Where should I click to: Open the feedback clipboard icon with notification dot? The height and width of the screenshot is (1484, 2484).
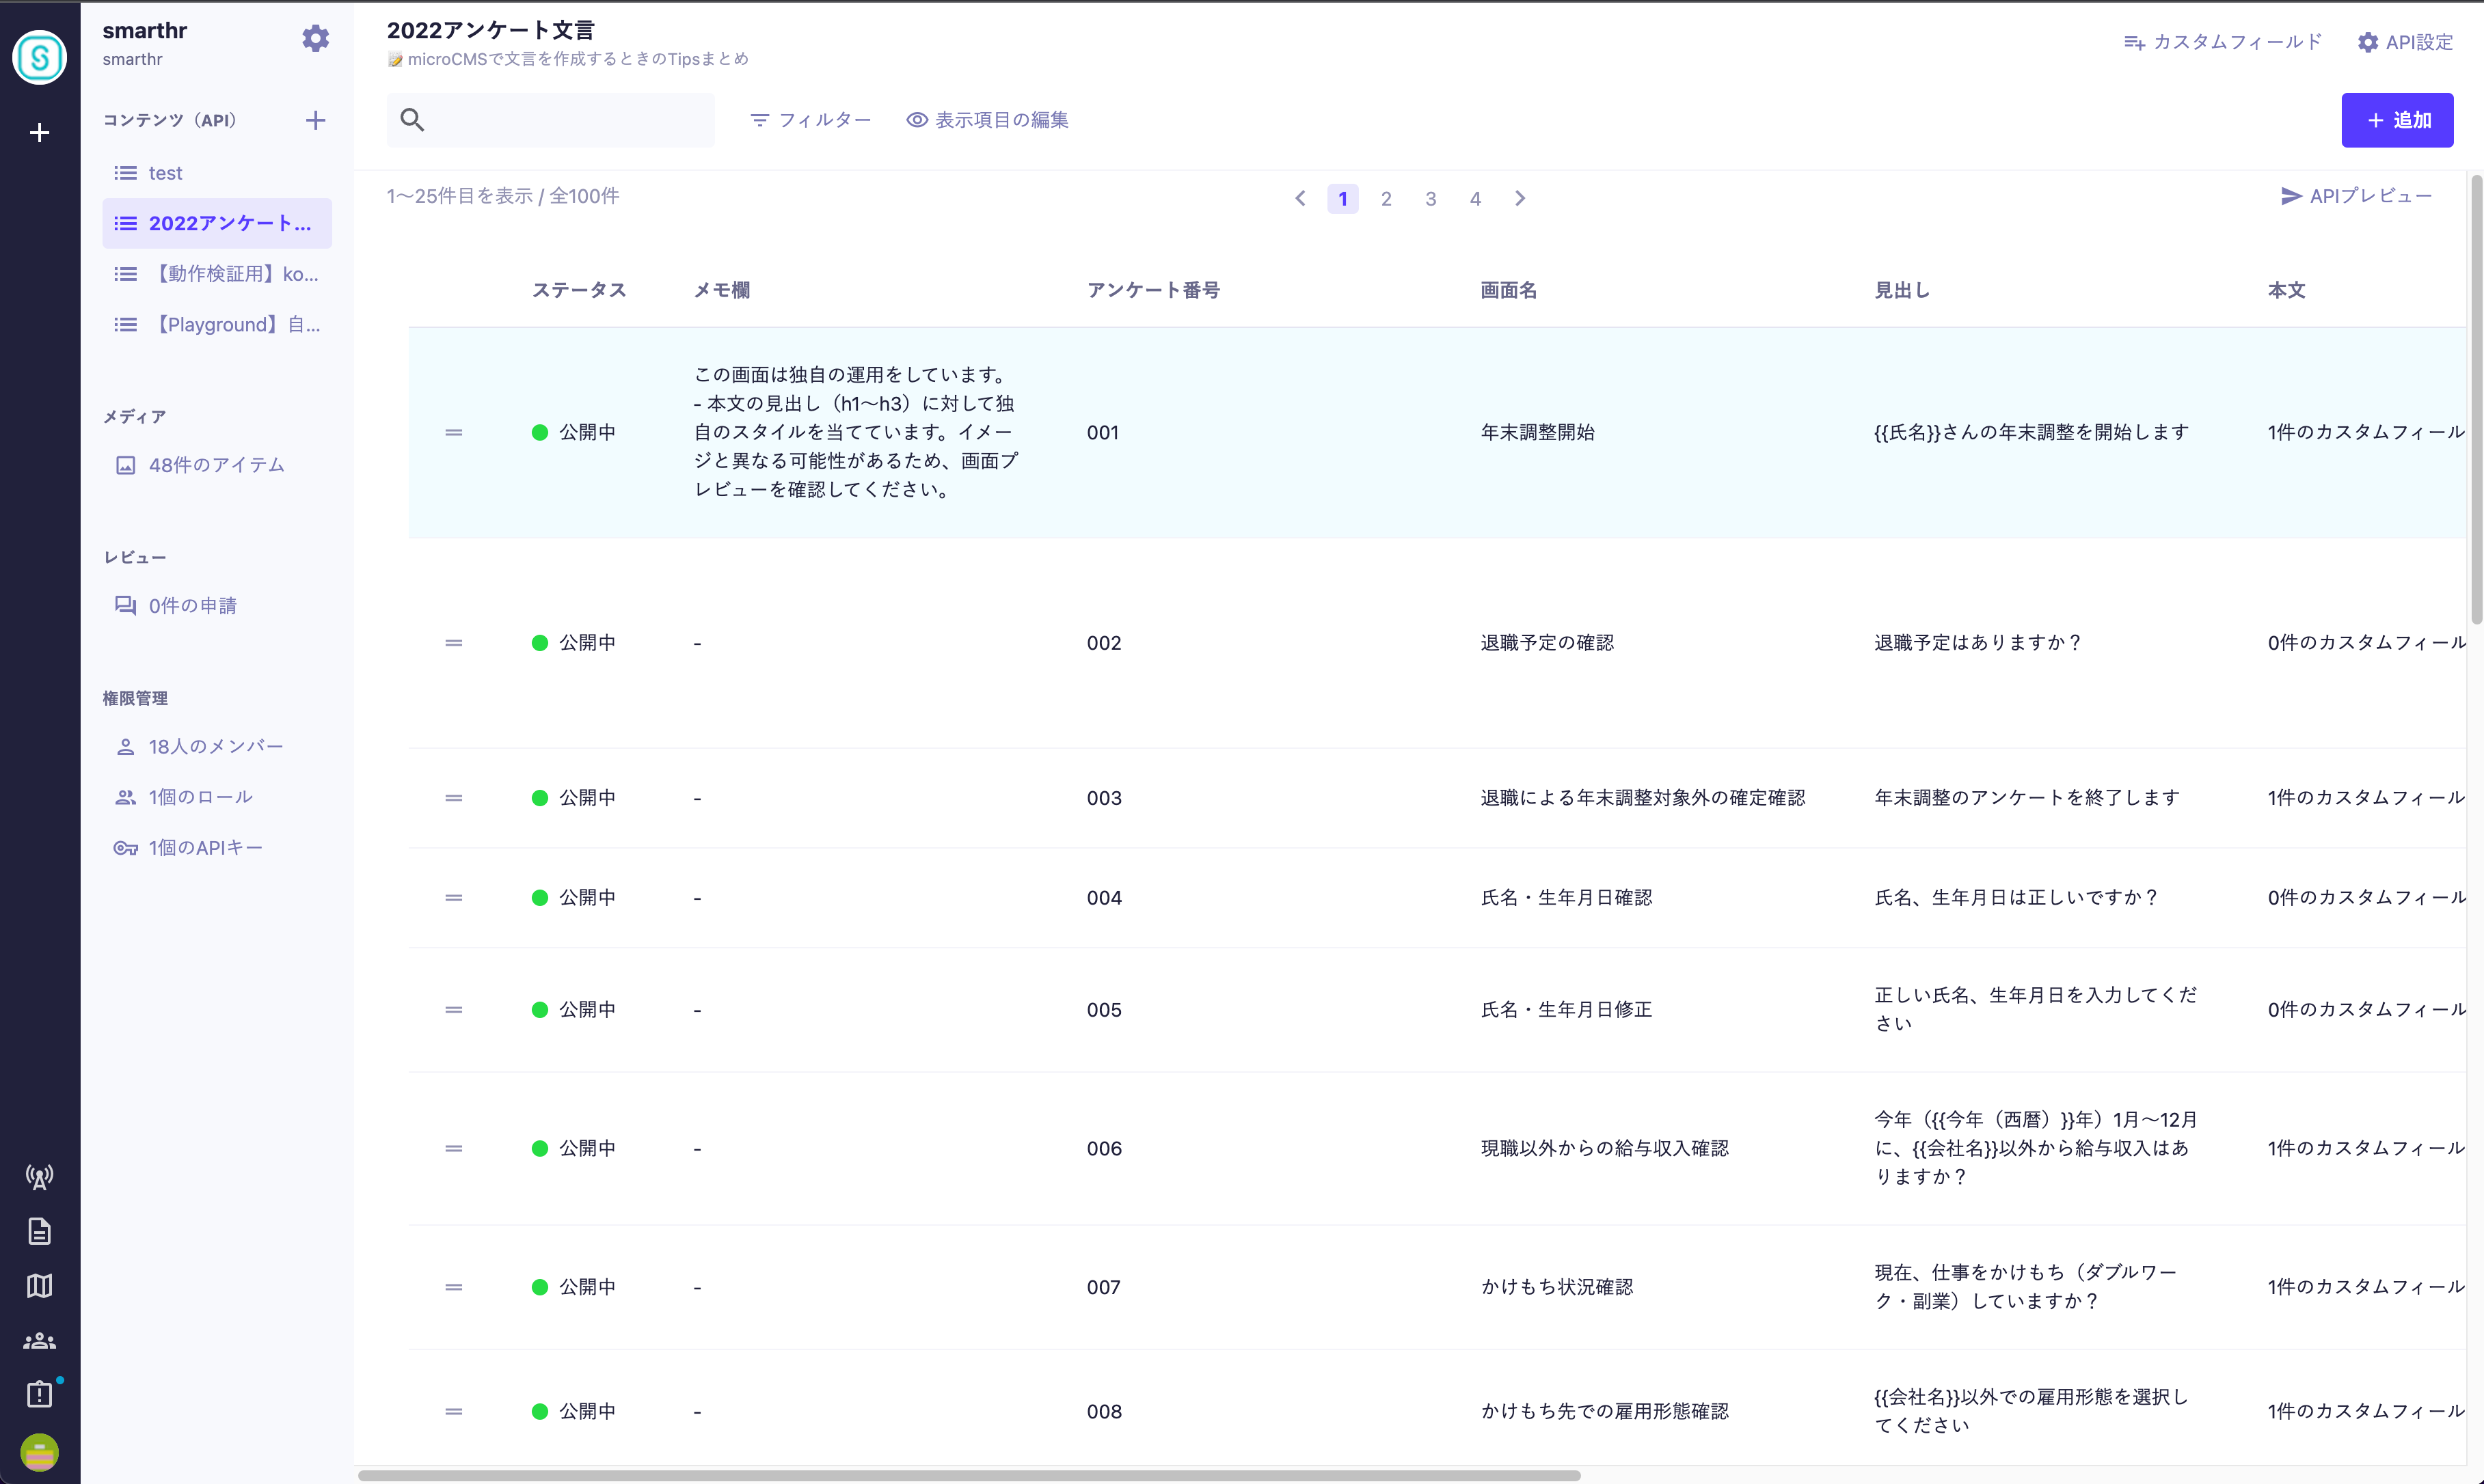[x=39, y=1395]
